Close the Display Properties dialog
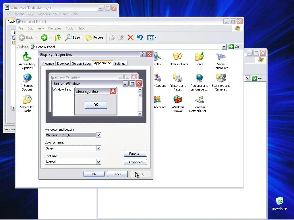Image resolution: width=294 pixels, height=220 pixels. click(x=149, y=54)
